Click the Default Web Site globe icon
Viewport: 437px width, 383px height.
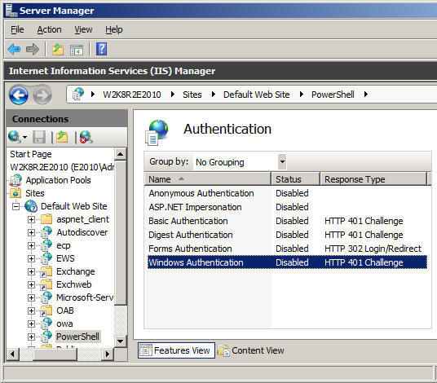[x=31, y=206]
